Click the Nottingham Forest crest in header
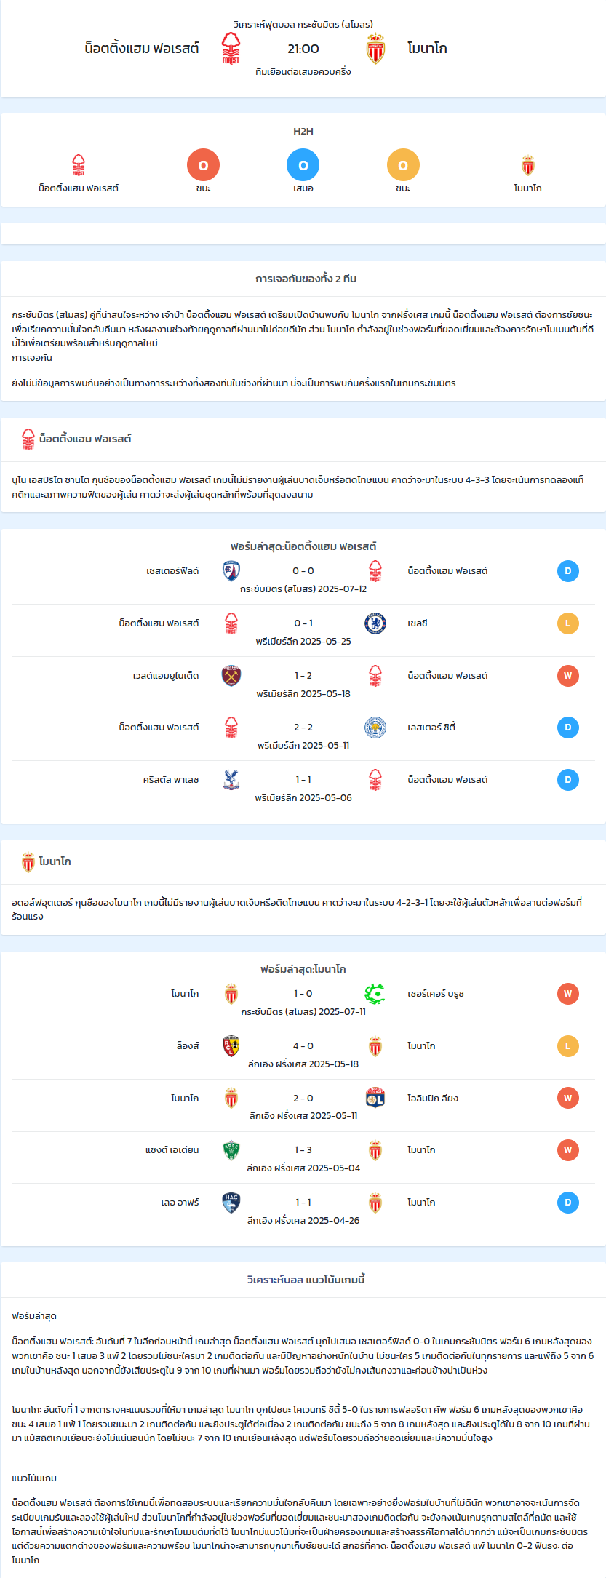 coord(231,49)
